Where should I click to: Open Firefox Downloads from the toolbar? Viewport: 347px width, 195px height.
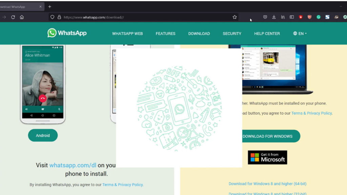pos(273,17)
